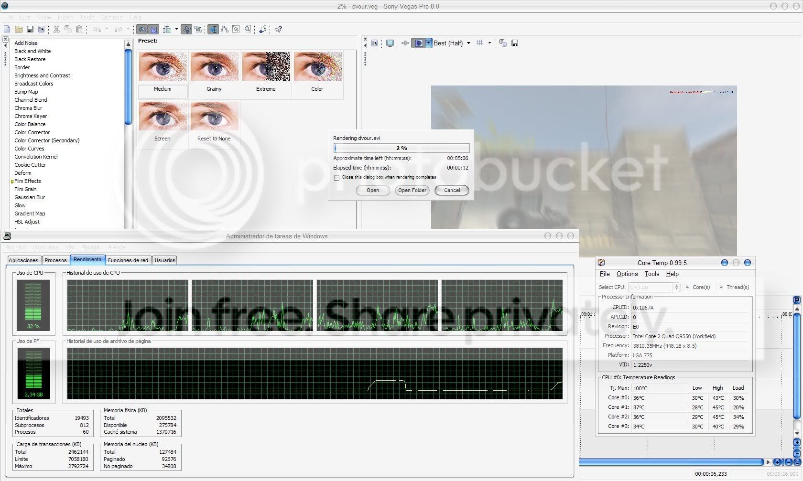Image resolution: width=803 pixels, height=481 pixels.
Task: Switch to the Procesos tab in Task Manager
Action: pyautogui.click(x=56, y=260)
